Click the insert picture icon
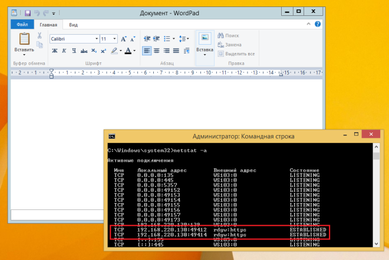This screenshot has height=260, width=389. click(x=205, y=39)
